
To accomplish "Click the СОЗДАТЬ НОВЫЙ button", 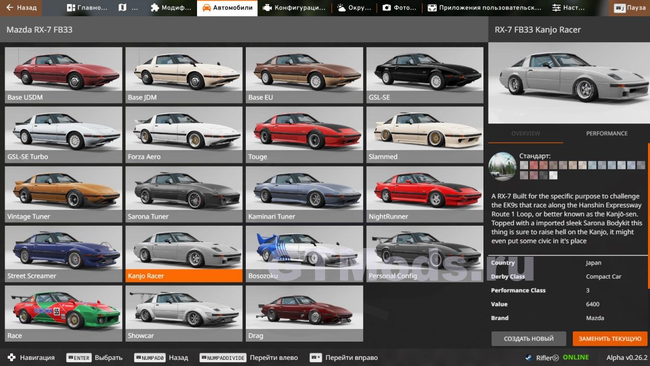I will [529, 339].
